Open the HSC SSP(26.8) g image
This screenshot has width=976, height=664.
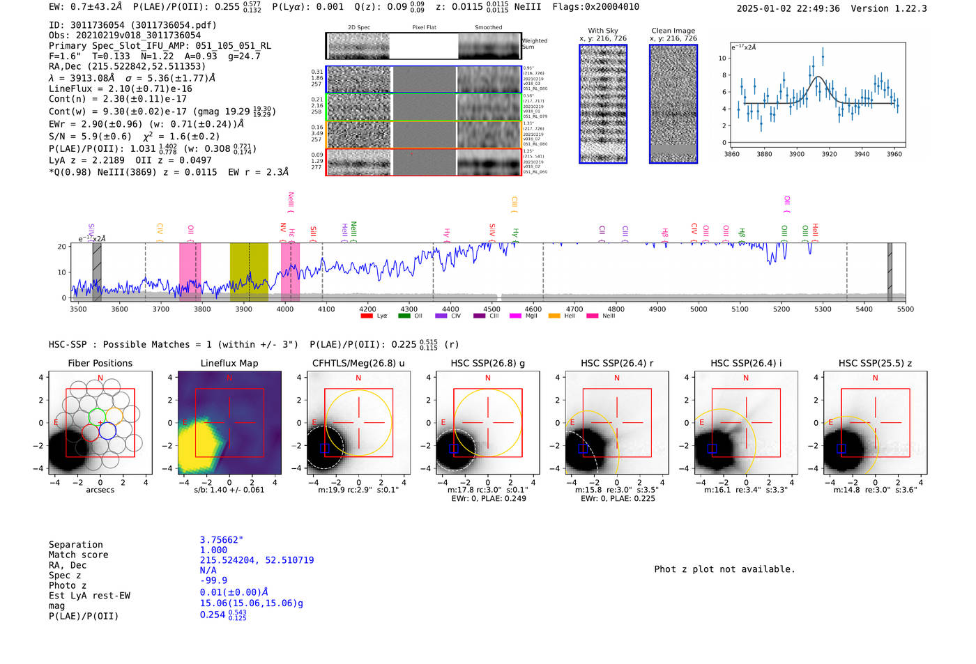pyautogui.click(x=487, y=423)
